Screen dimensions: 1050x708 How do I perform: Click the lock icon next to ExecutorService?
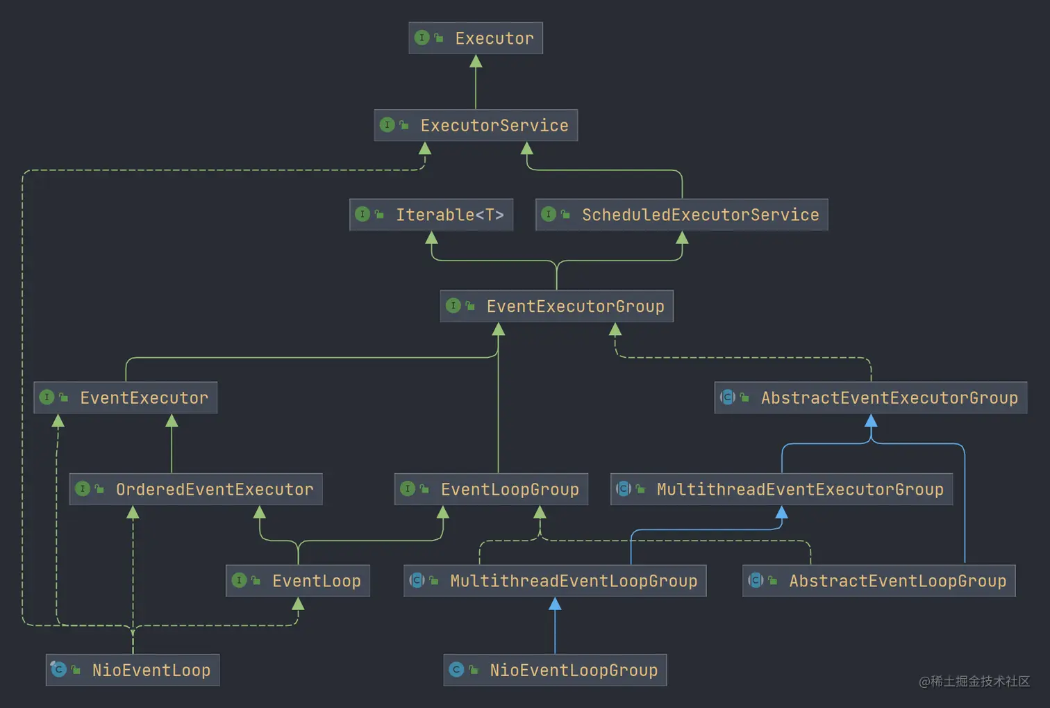click(x=404, y=125)
